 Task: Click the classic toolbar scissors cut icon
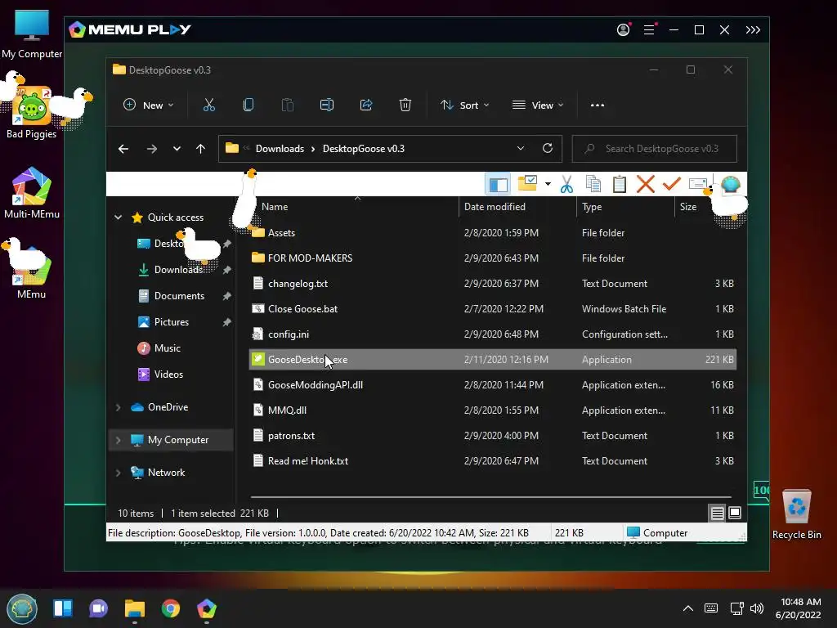566,184
